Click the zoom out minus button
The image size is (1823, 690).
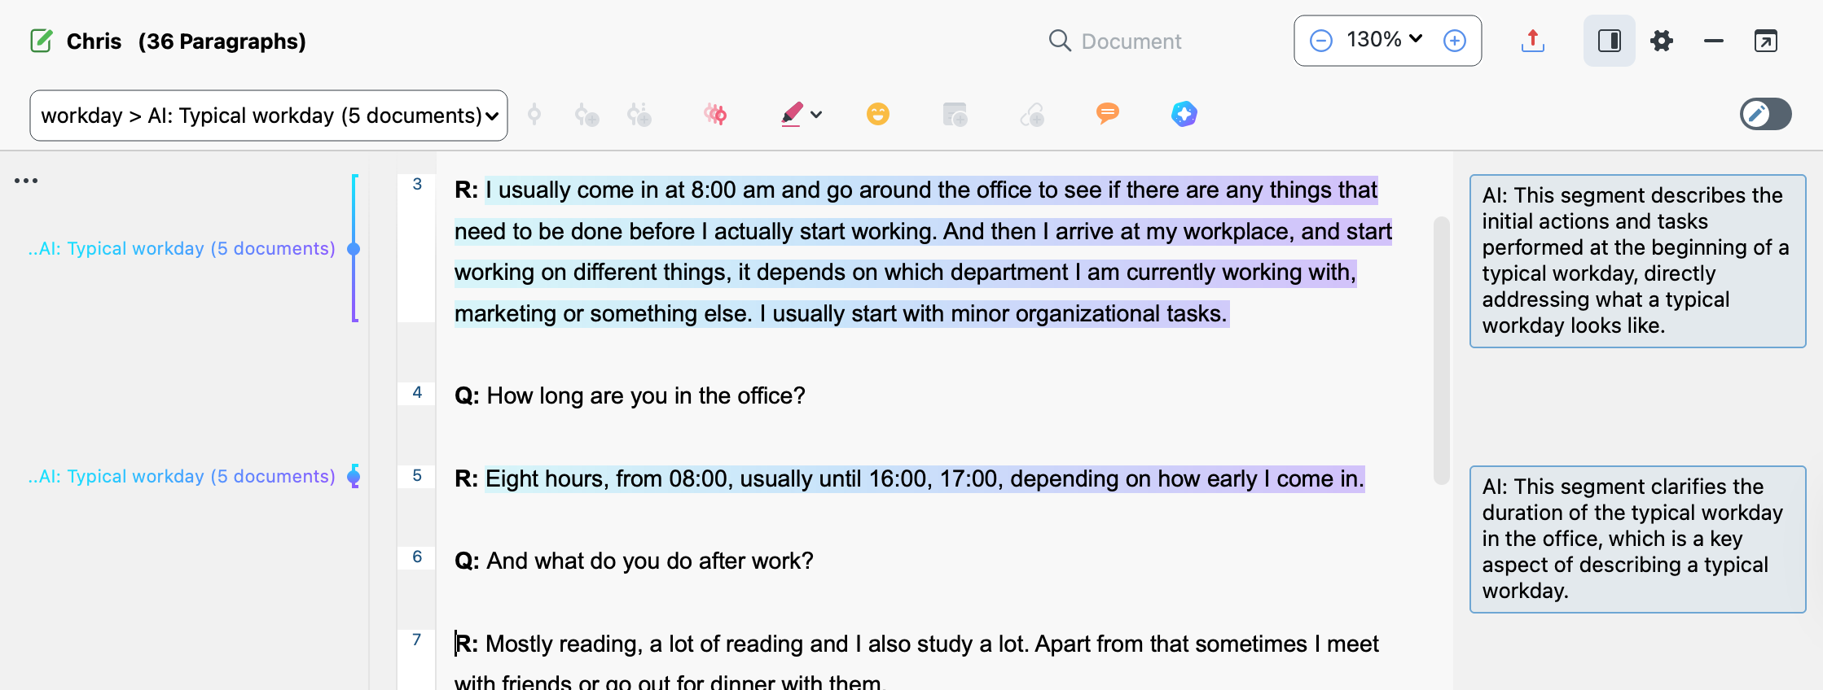point(1321,41)
